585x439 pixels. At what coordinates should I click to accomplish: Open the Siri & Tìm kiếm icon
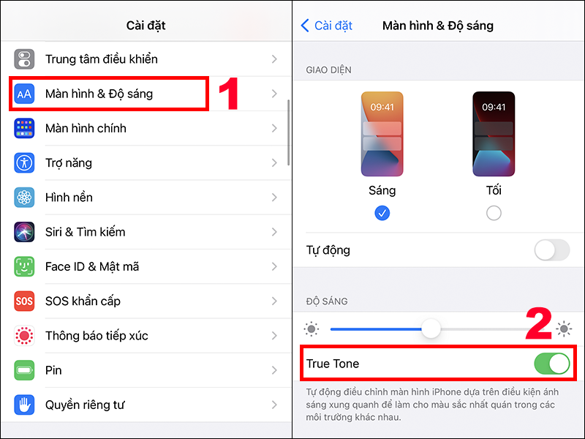click(24, 232)
